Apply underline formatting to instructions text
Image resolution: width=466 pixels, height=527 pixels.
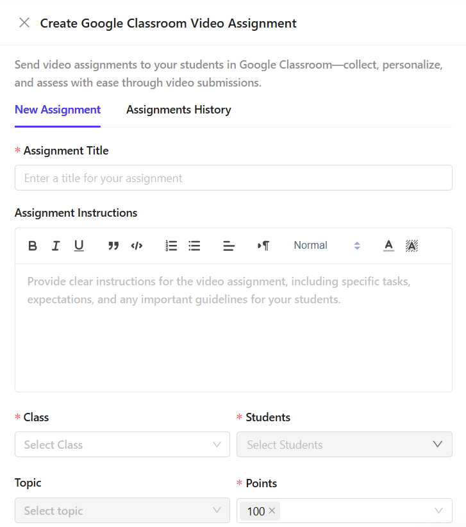pos(79,246)
